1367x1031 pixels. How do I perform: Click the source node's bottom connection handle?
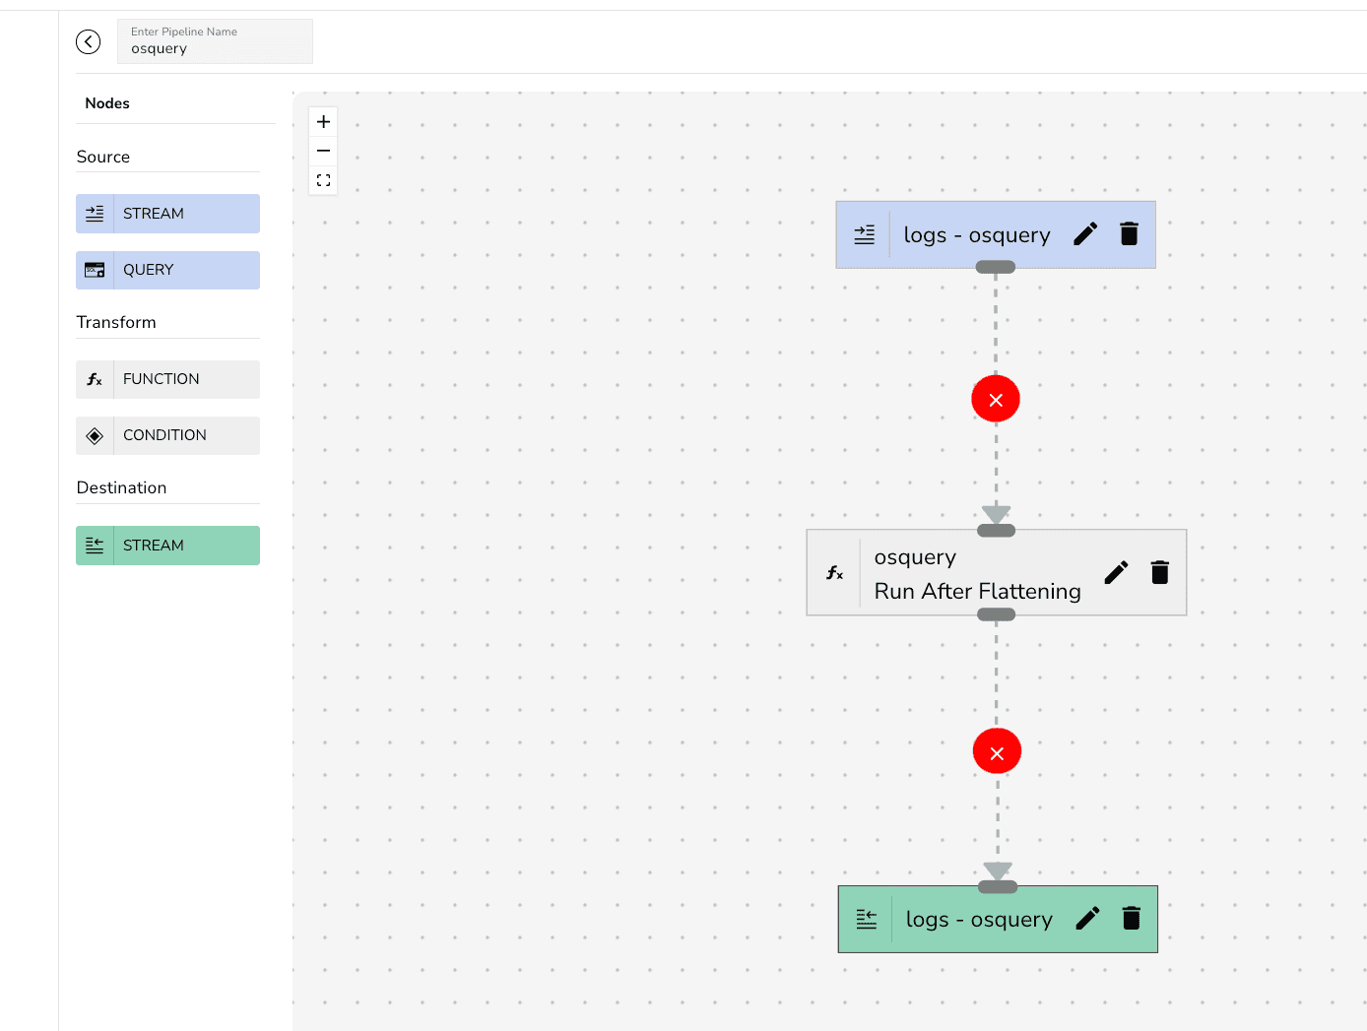[996, 267]
